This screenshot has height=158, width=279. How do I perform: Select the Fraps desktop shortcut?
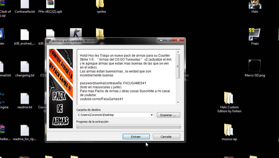[255, 37]
